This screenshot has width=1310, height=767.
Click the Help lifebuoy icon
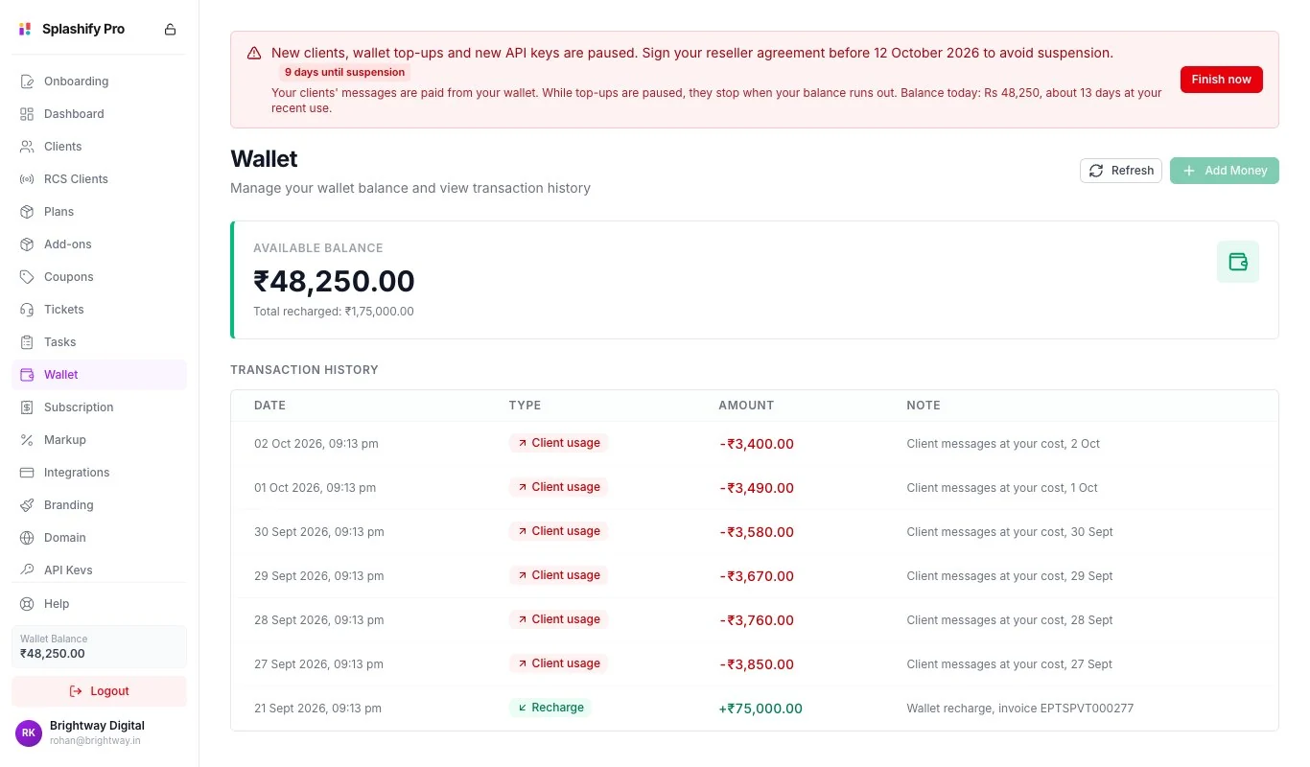pos(27,604)
